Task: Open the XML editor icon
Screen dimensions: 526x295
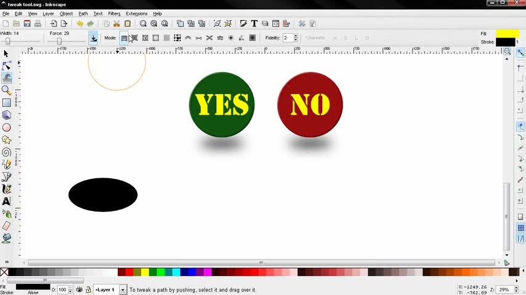Action: pyautogui.click(x=276, y=23)
